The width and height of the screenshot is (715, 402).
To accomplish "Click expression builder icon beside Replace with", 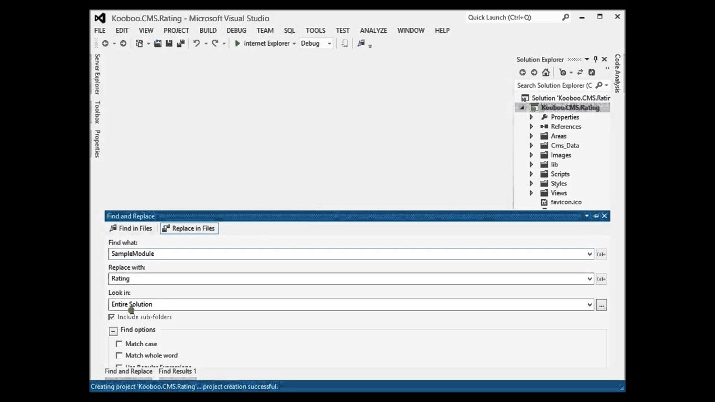I will (601, 279).
